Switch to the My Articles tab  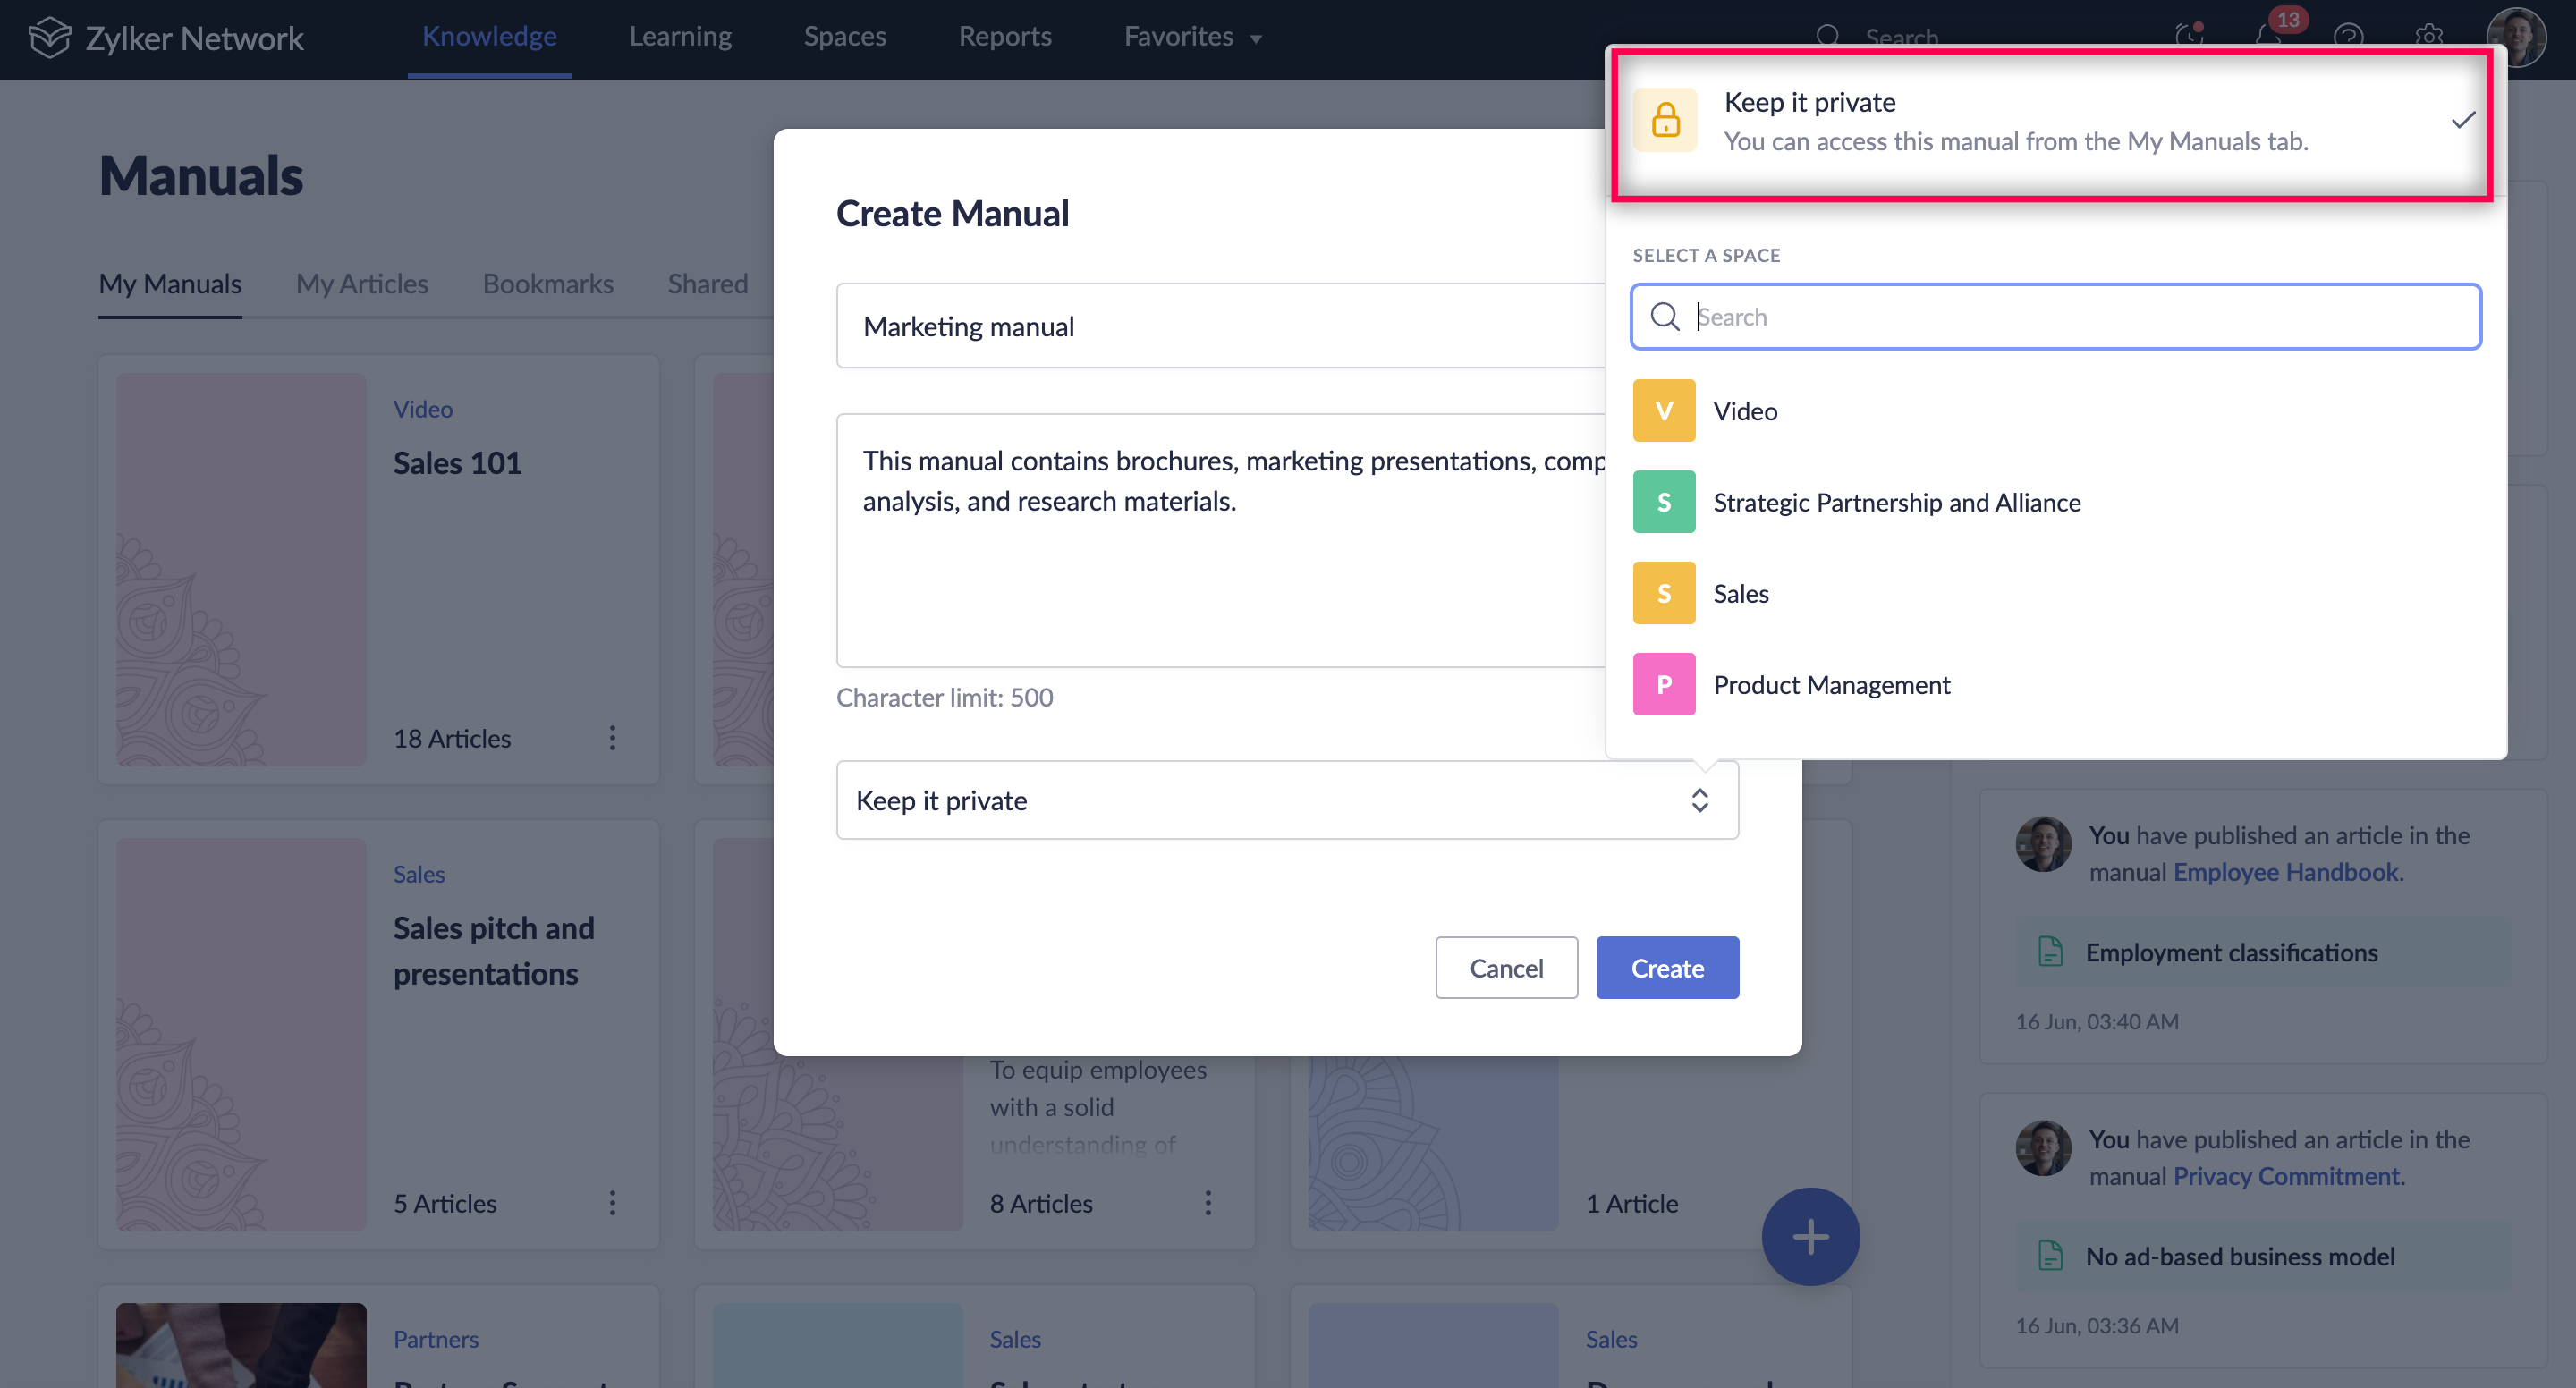(362, 284)
